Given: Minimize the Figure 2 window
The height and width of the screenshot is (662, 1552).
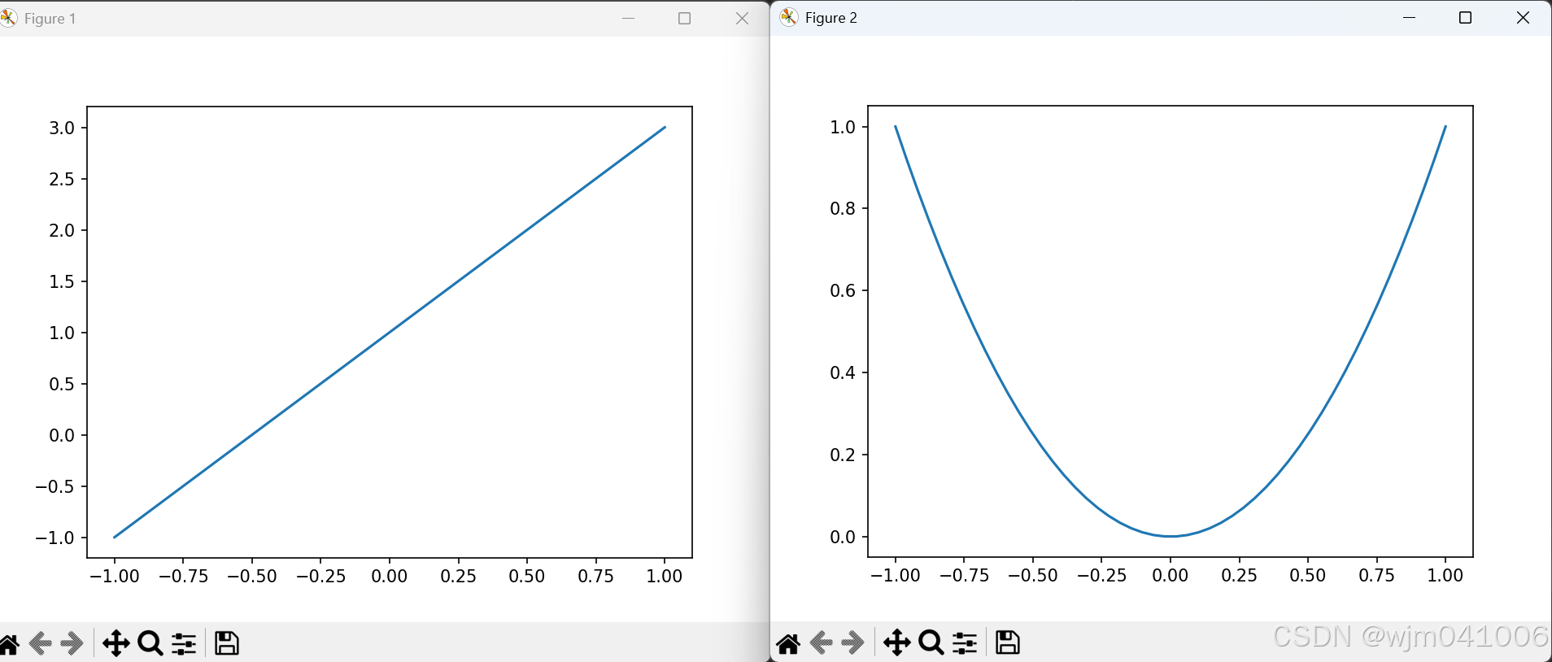Looking at the screenshot, I should pos(1410,17).
